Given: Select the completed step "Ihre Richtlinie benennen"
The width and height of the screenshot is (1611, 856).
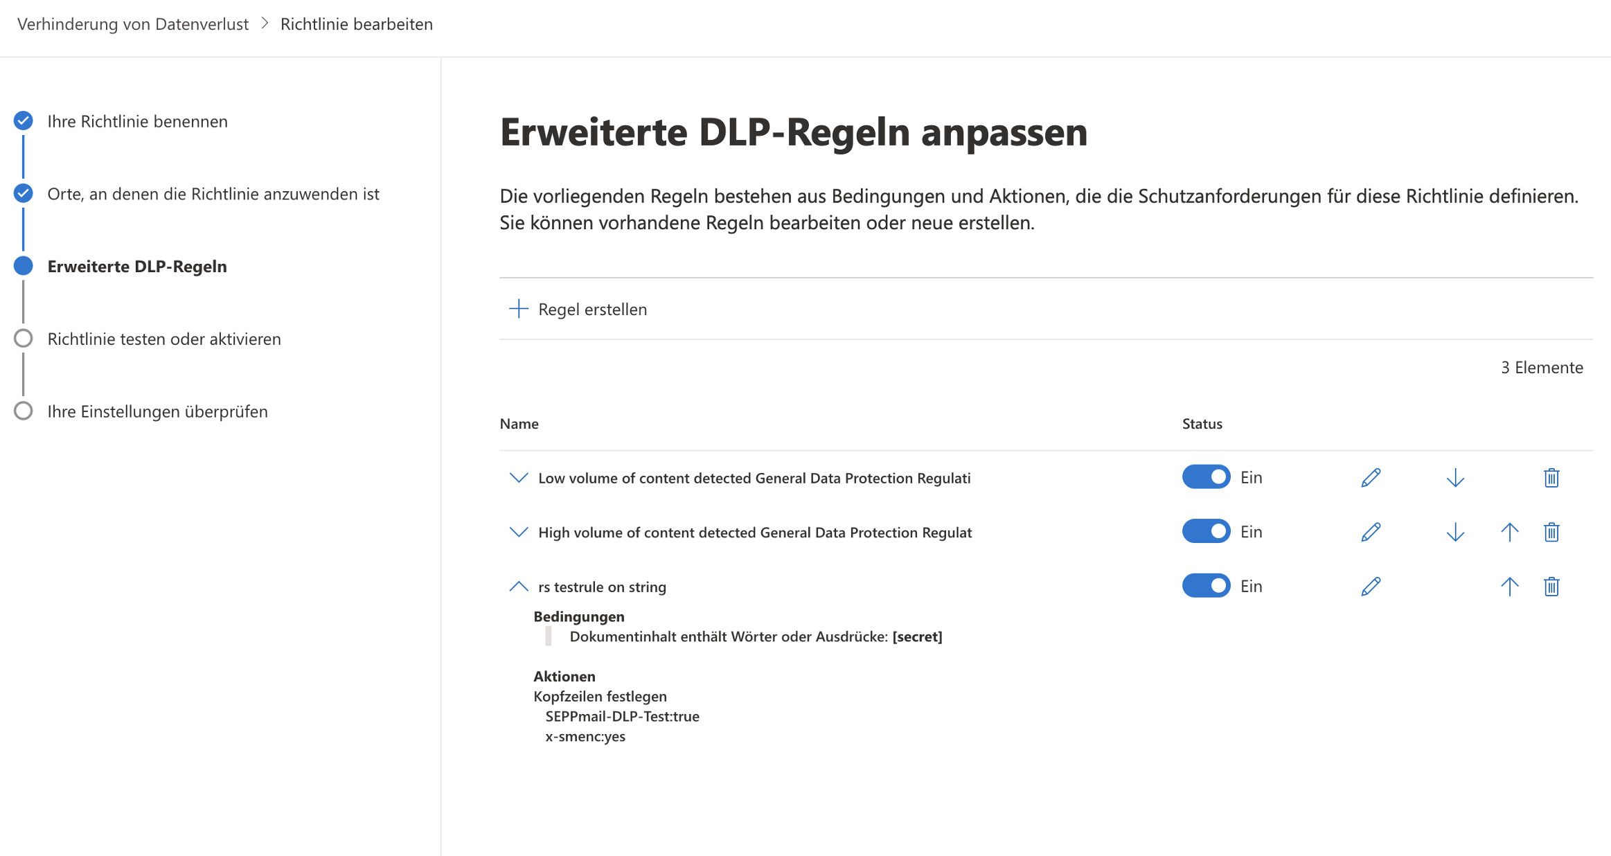Looking at the screenshot, I should tap(137, 121).
